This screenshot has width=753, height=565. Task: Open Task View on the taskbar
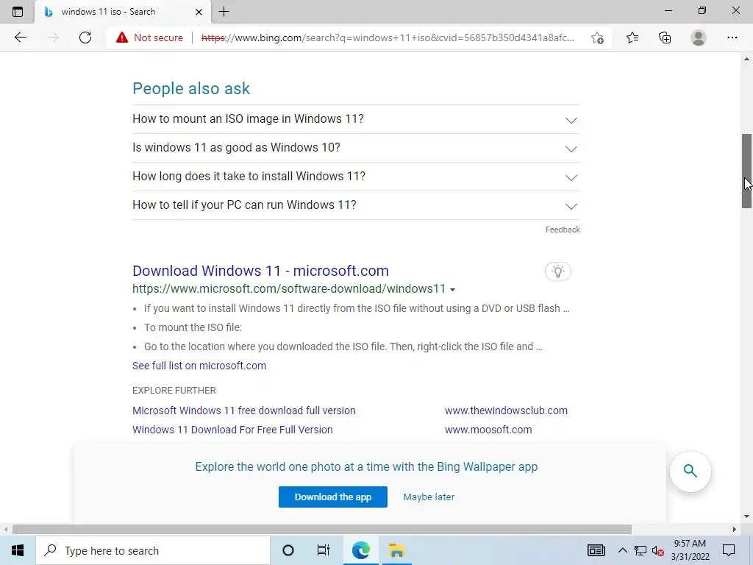324,550
